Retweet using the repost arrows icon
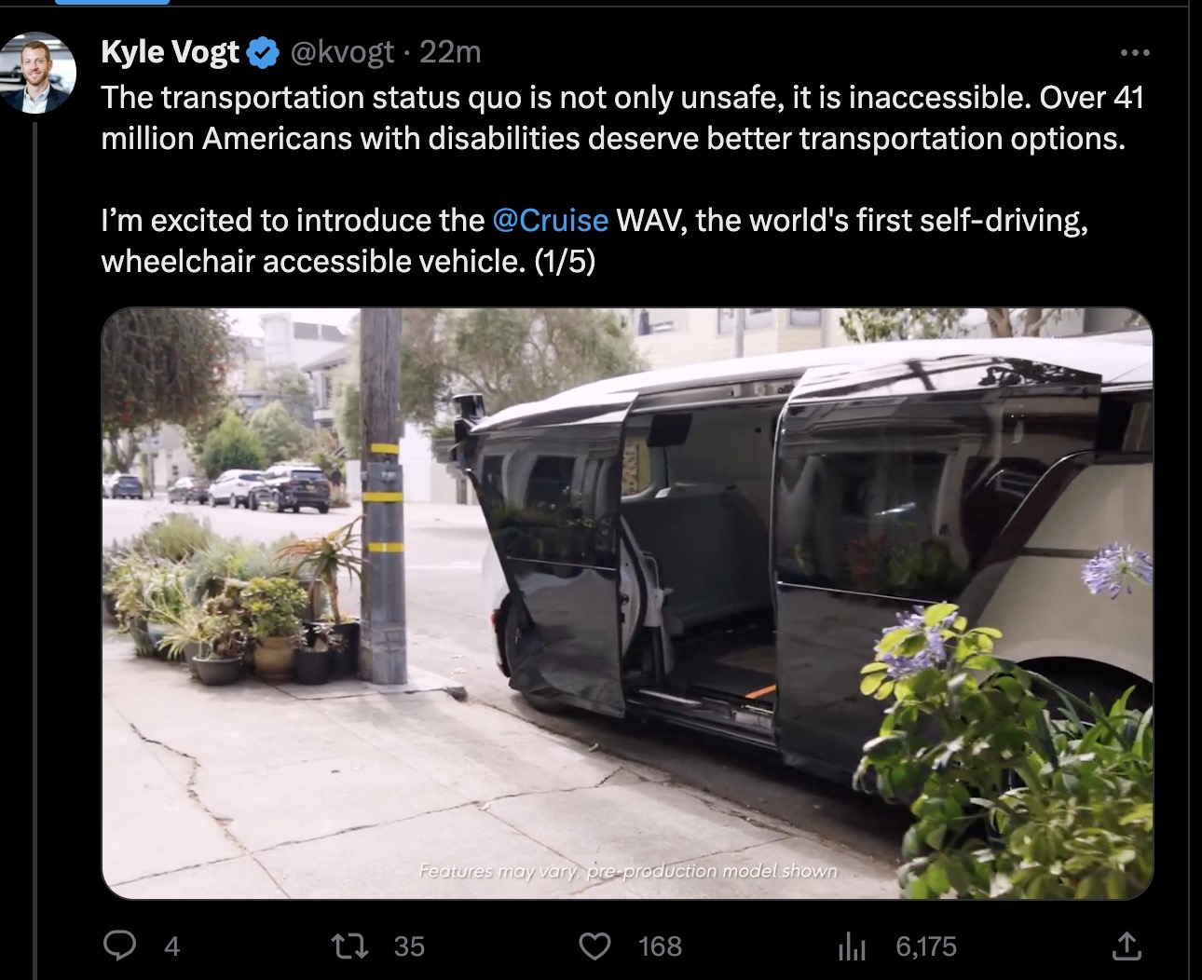 pos(350,946)
